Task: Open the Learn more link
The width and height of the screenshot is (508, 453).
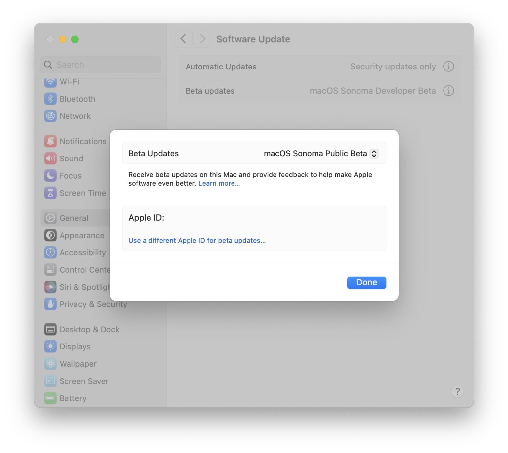Action: (219, 183)
